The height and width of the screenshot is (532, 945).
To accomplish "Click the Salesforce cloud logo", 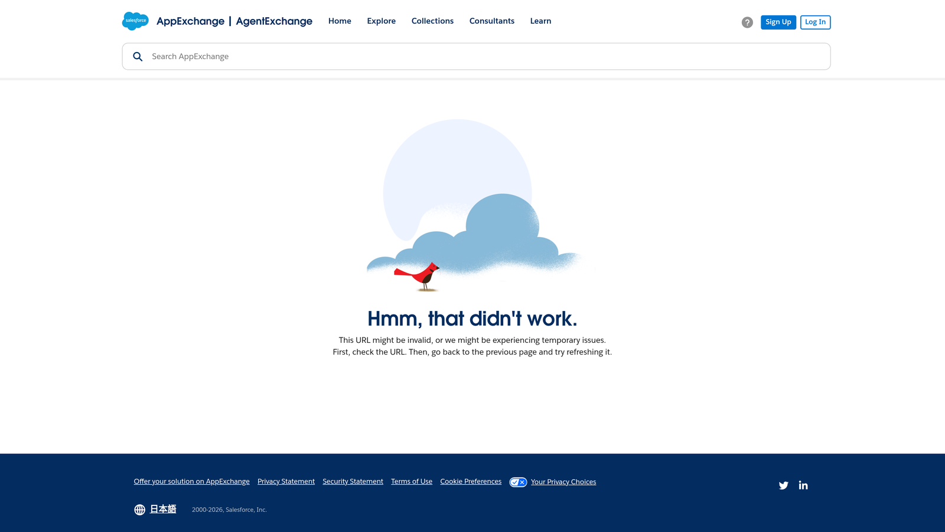I will coord(135,21).
